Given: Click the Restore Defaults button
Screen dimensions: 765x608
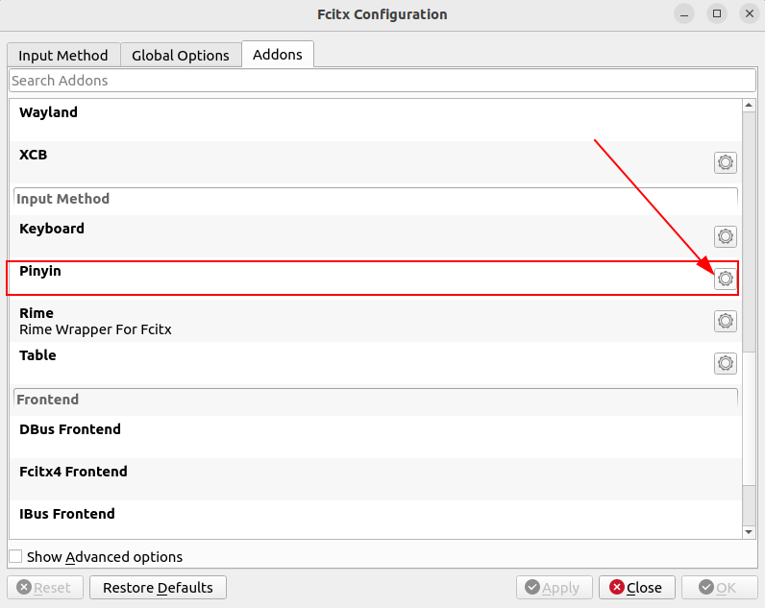Looking at the screenshot, I should point(158,588).
